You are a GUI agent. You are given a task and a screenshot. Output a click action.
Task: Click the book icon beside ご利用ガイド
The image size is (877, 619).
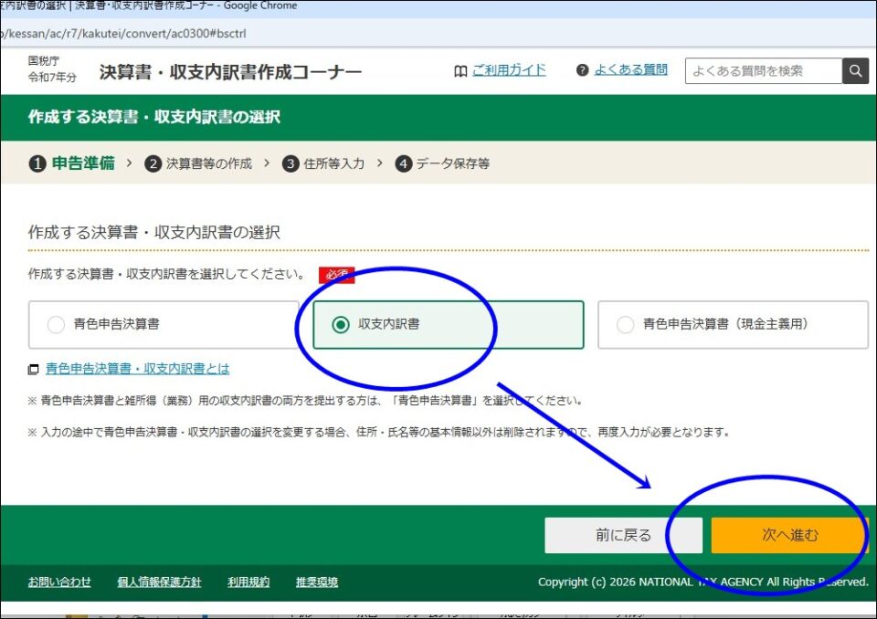(x=460, y=71)
